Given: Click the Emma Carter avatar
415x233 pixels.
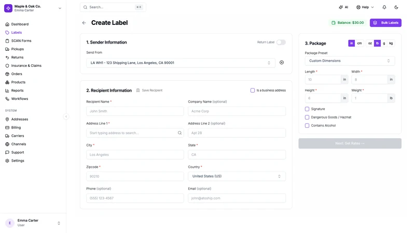Looking at the screenshot, I should pos(10,223).
